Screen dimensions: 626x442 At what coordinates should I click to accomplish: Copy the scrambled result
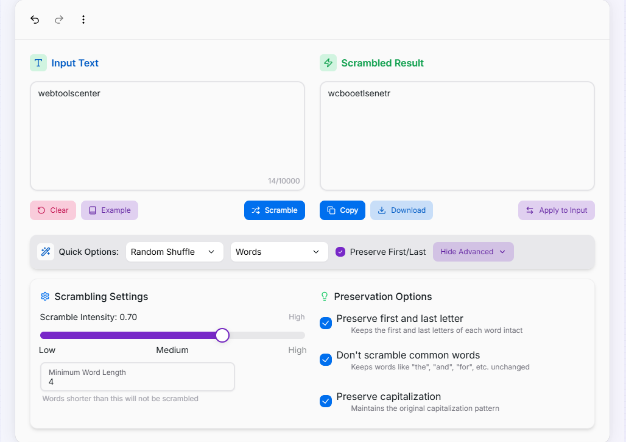point(342,210)
